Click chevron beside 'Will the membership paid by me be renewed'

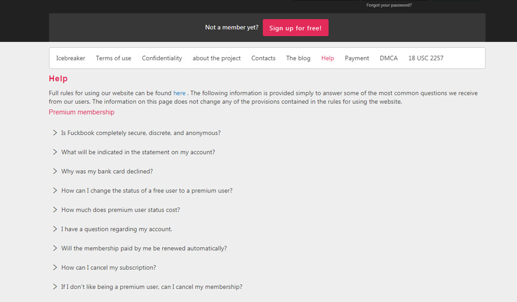[x=55, y=249]
